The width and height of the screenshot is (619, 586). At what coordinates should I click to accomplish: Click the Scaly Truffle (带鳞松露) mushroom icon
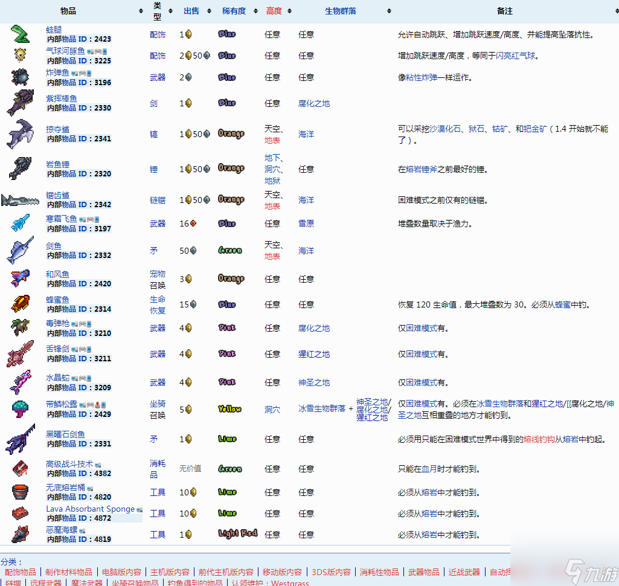[x=20, y=409]
